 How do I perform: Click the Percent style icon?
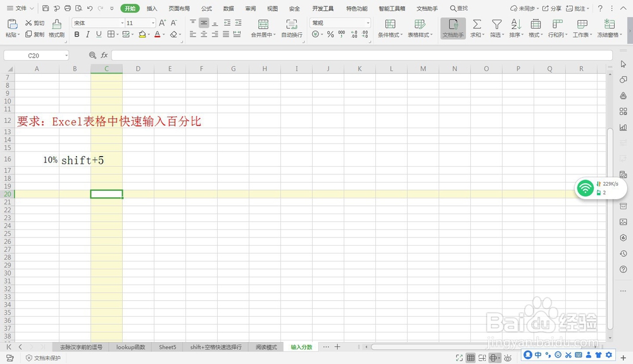(330, 35)
